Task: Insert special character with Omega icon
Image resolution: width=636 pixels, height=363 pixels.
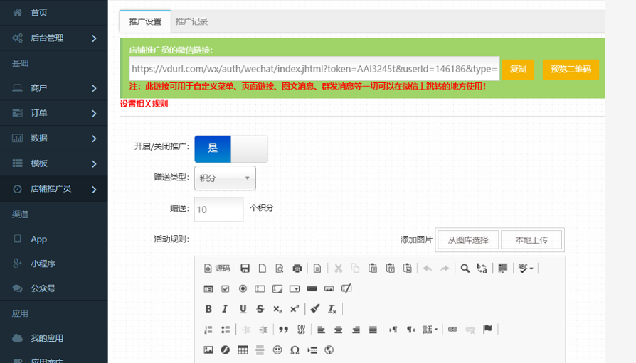Action: coord(295,350)
